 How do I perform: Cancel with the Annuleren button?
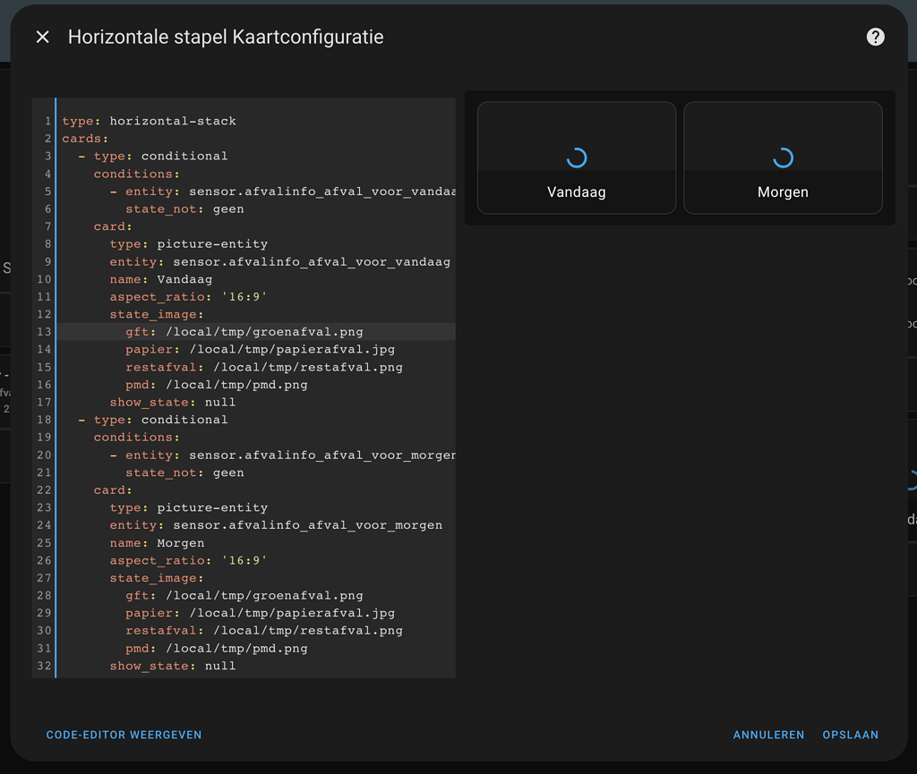(x=768, y=735)
